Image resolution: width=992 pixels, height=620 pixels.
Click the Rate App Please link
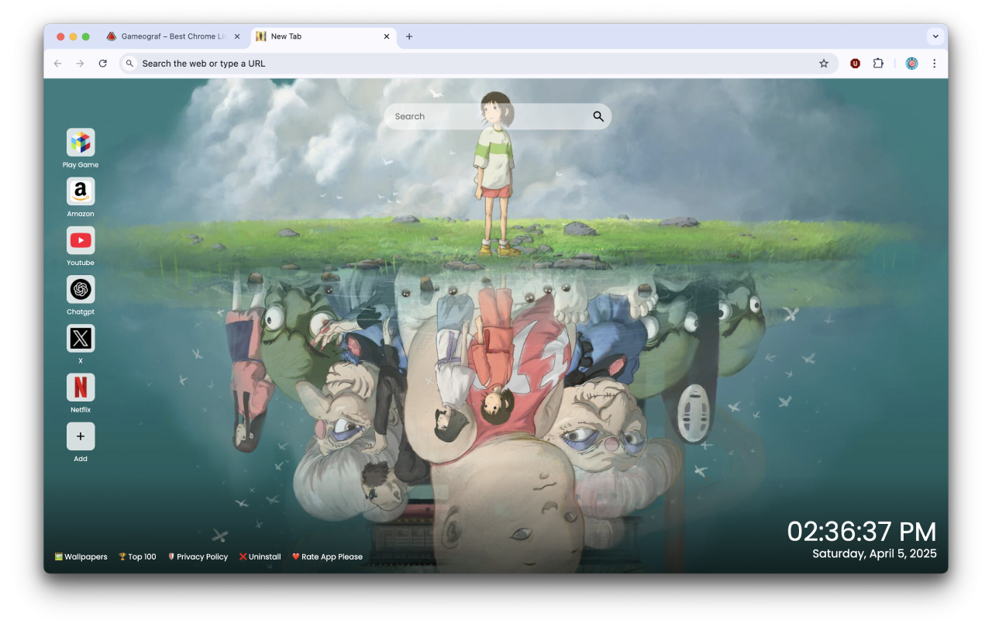327,556
